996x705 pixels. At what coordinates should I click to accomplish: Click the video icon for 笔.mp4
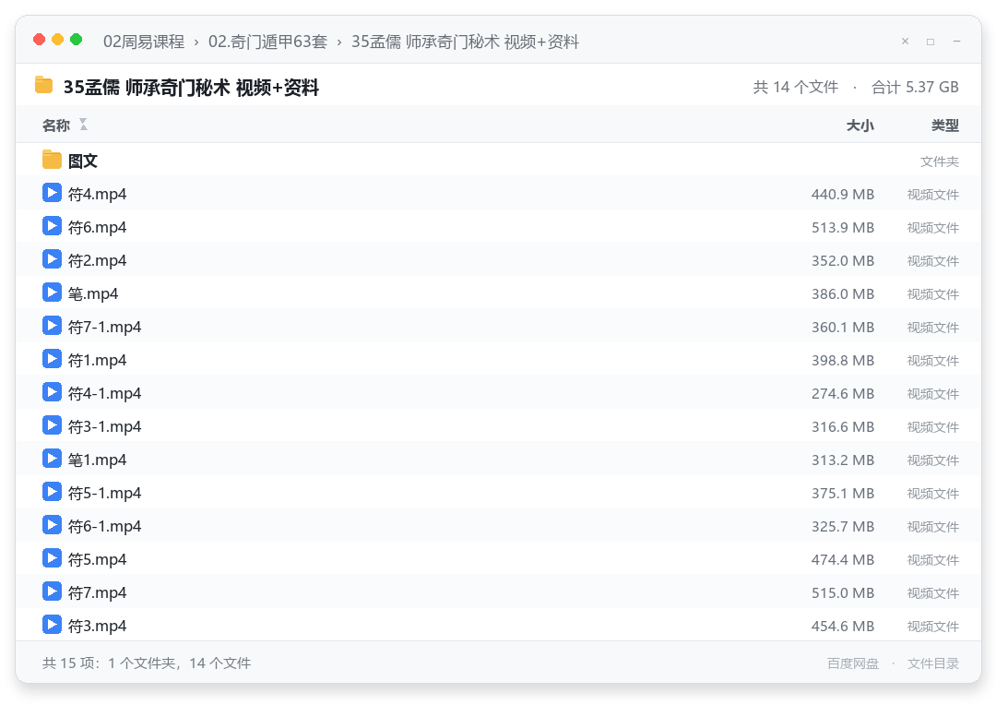(52, 293)
